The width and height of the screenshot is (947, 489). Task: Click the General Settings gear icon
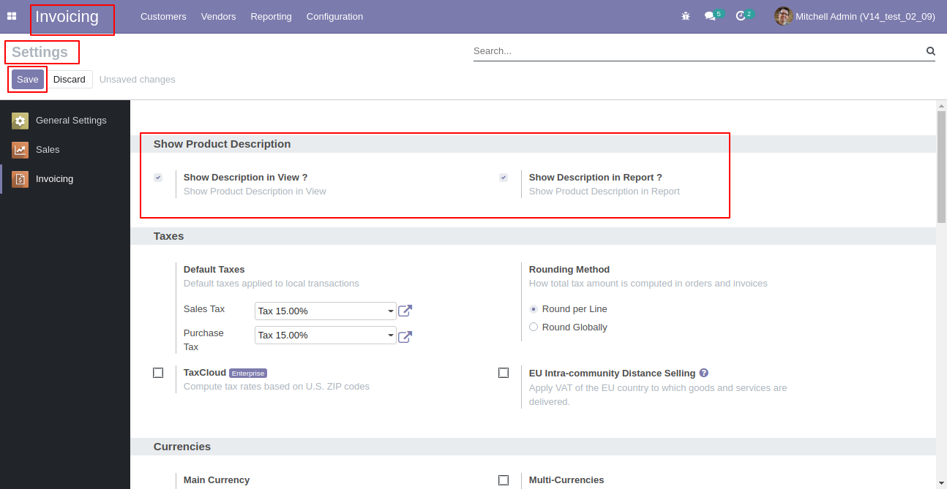click(20, 121)
